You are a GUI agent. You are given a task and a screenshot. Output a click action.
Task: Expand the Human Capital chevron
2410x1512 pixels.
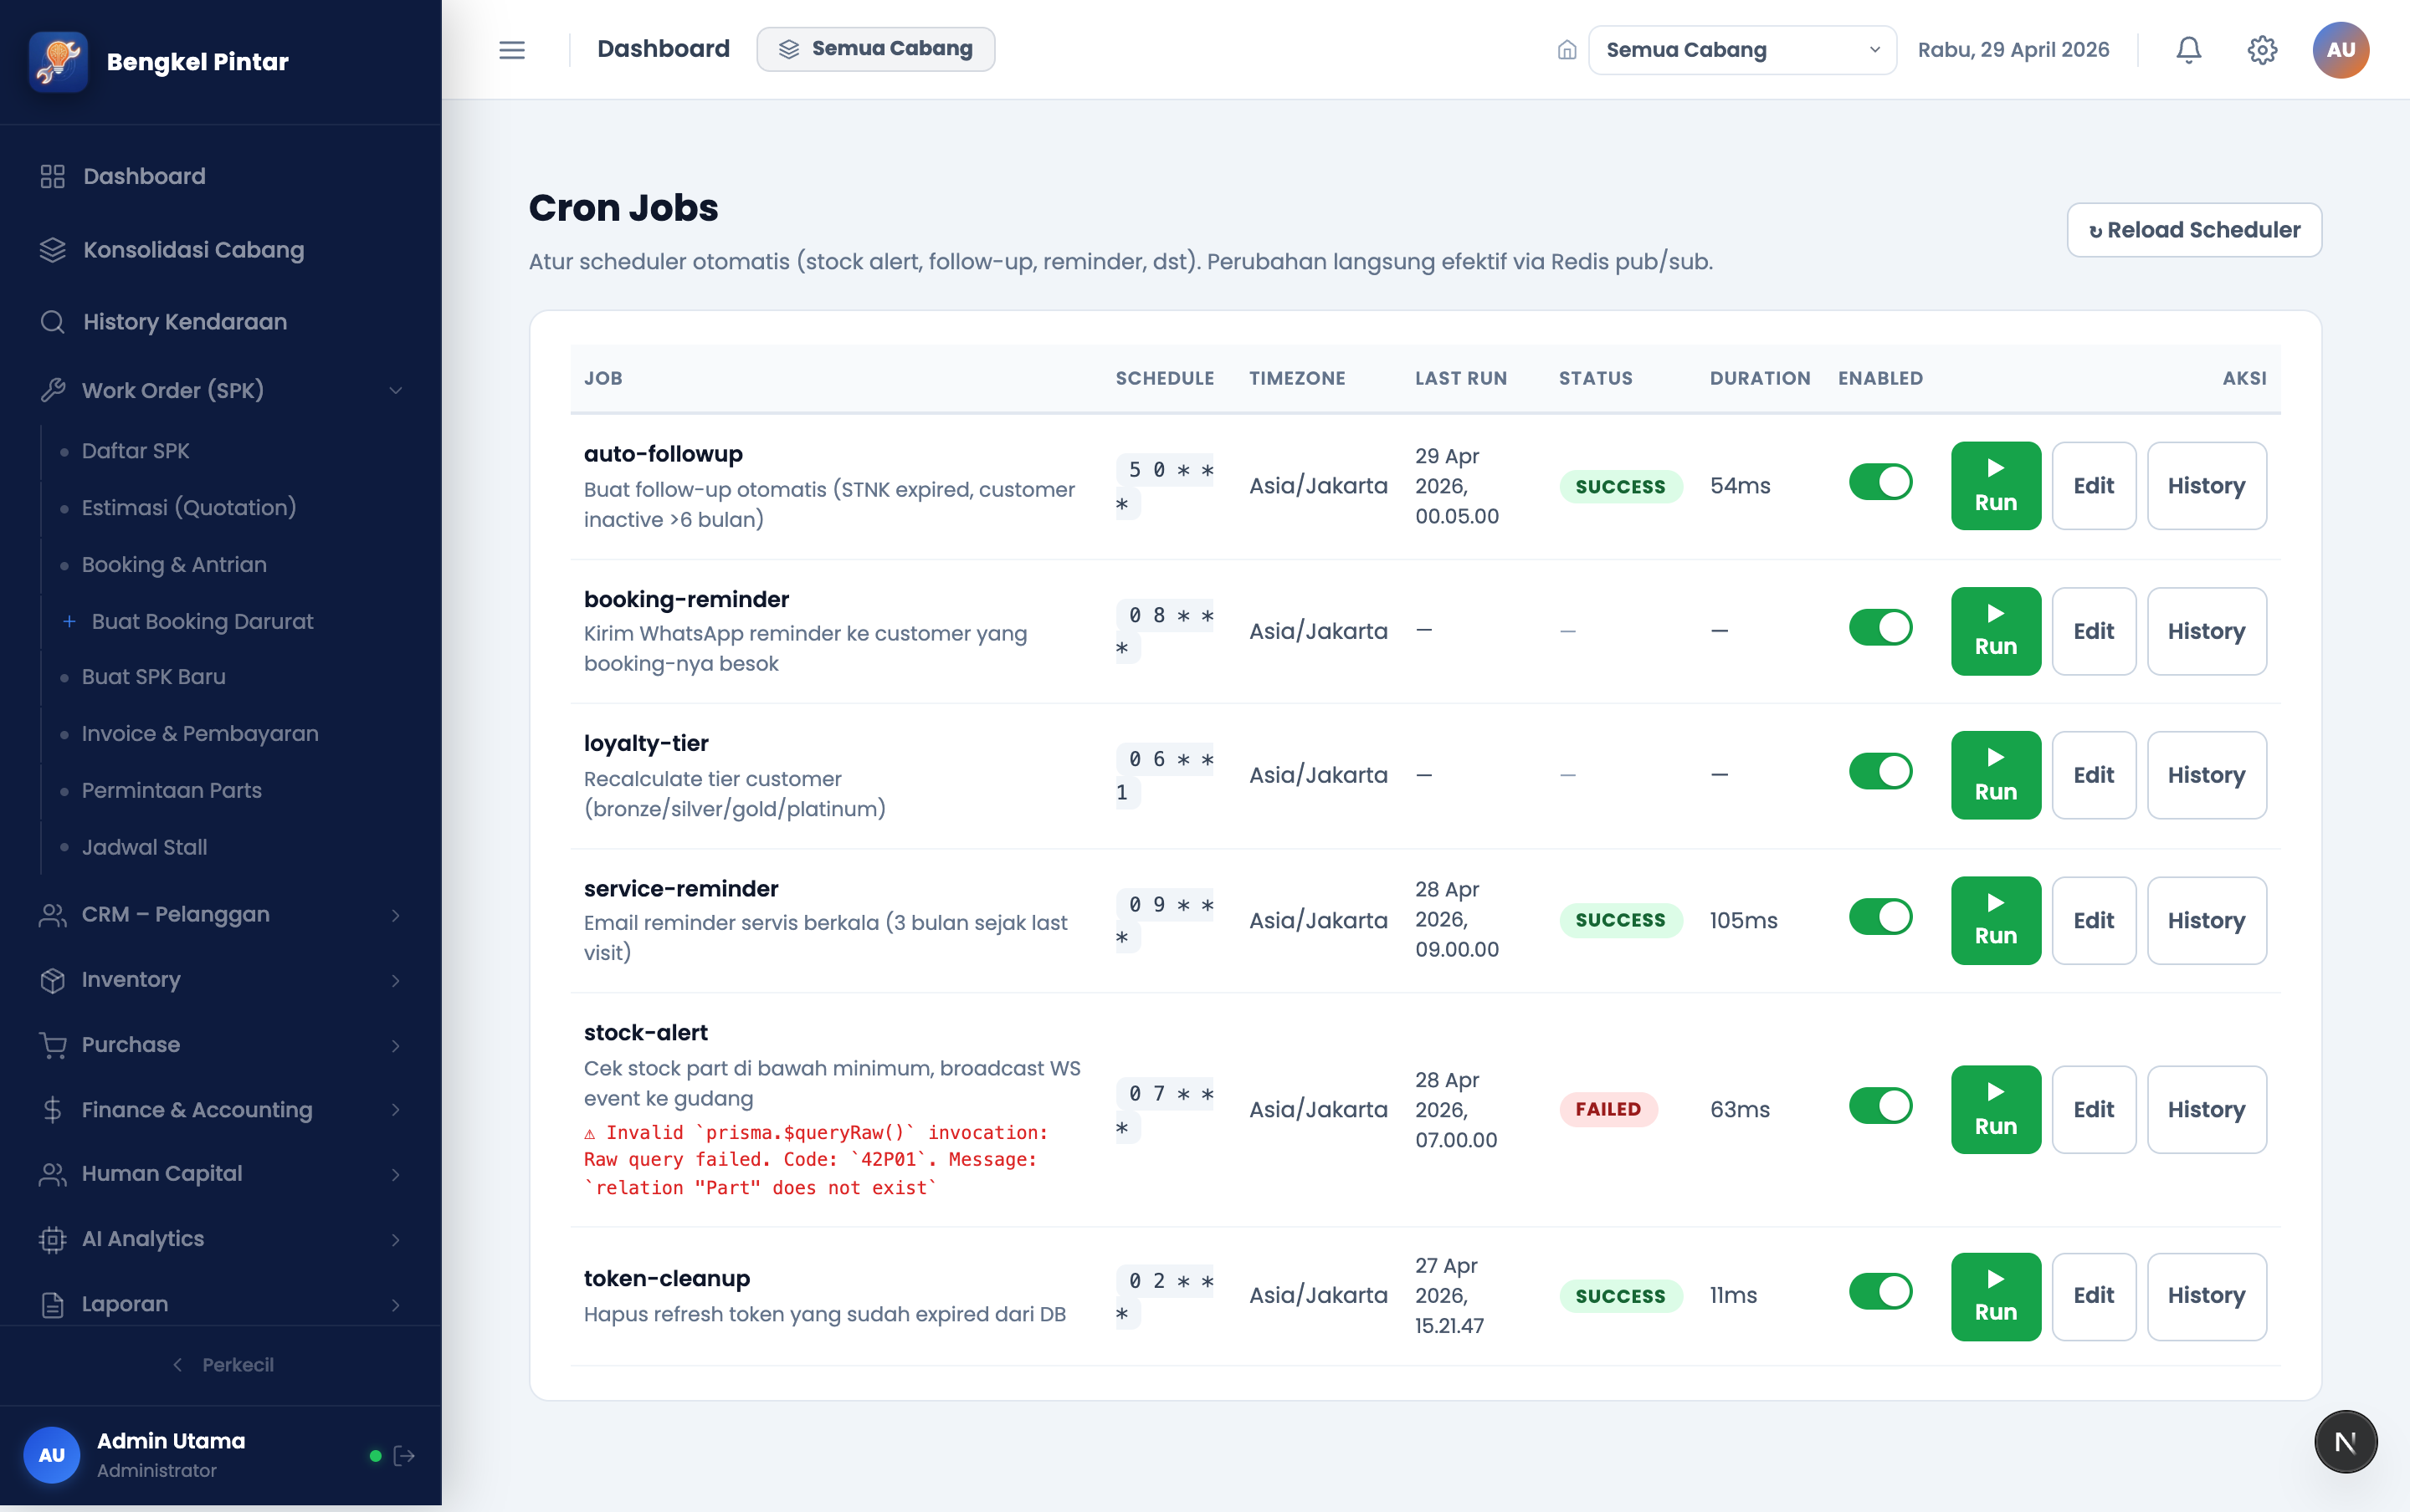click(395, 1174)
